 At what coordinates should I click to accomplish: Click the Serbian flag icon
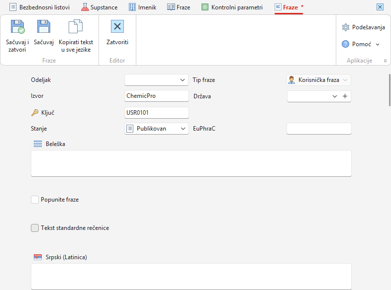click(x=38, y=257)
